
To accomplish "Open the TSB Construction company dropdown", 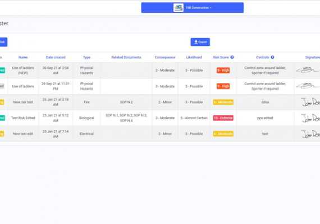I will pos(192,8).
